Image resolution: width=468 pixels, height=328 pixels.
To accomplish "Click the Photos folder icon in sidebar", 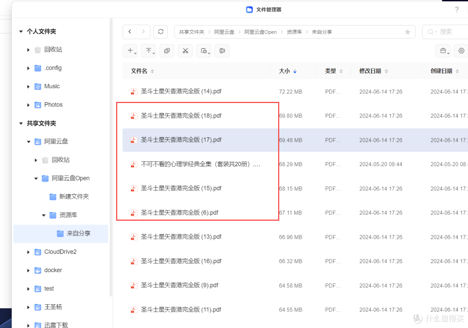I will point(38,105).
